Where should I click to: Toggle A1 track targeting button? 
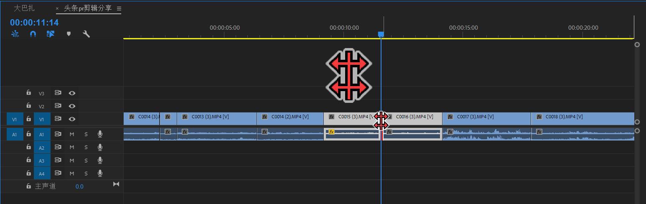coord(42,135)
